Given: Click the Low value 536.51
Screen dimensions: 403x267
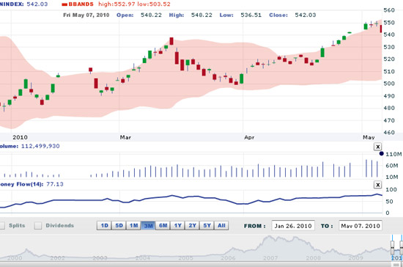Looking at the screenshot, I should pyautogui.click(x=251, y=15).
